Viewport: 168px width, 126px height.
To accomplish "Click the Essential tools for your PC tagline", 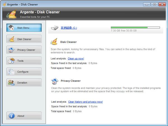I will (35, 17).
